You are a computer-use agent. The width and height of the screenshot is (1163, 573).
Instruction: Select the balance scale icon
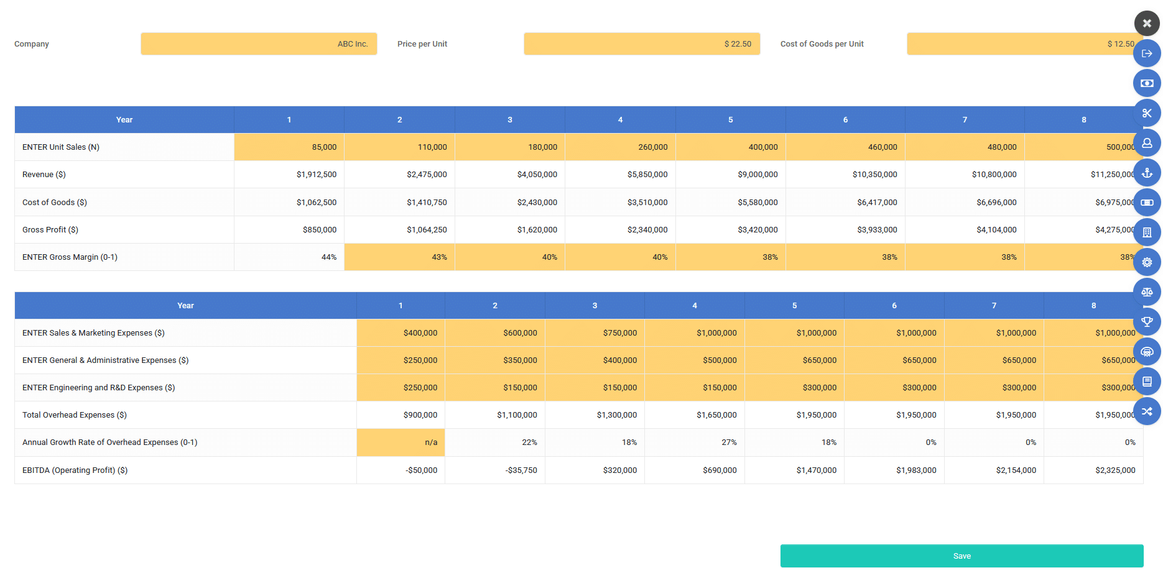[x=1147, y=292]
